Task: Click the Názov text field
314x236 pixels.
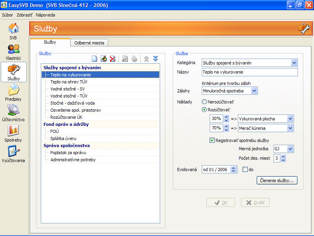Action: pos(250,72)
